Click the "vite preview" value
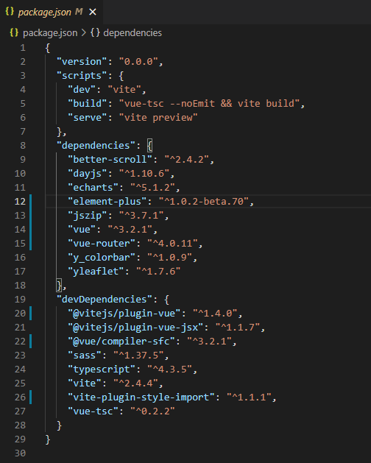This screenshot has width=371, height=463. pos(158,118)
